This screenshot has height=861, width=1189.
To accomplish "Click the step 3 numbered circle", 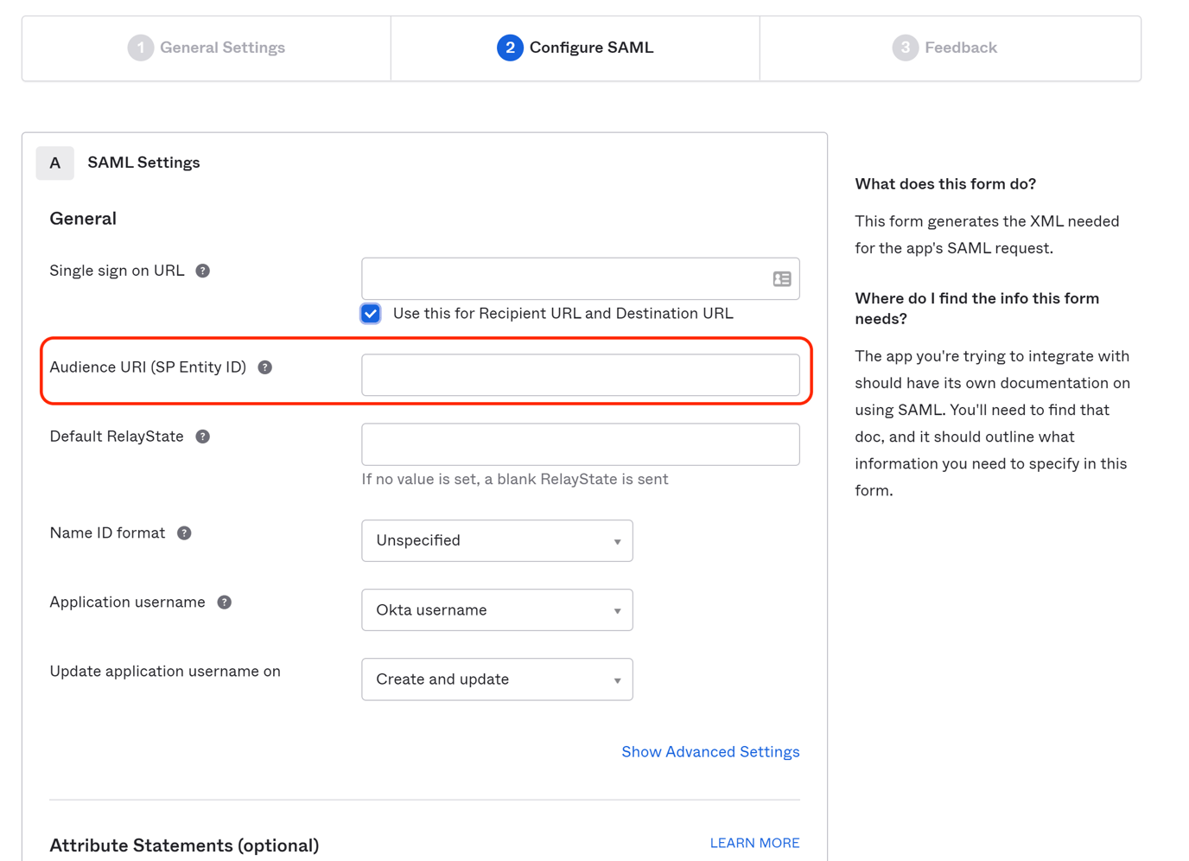I will coord(905,47).
